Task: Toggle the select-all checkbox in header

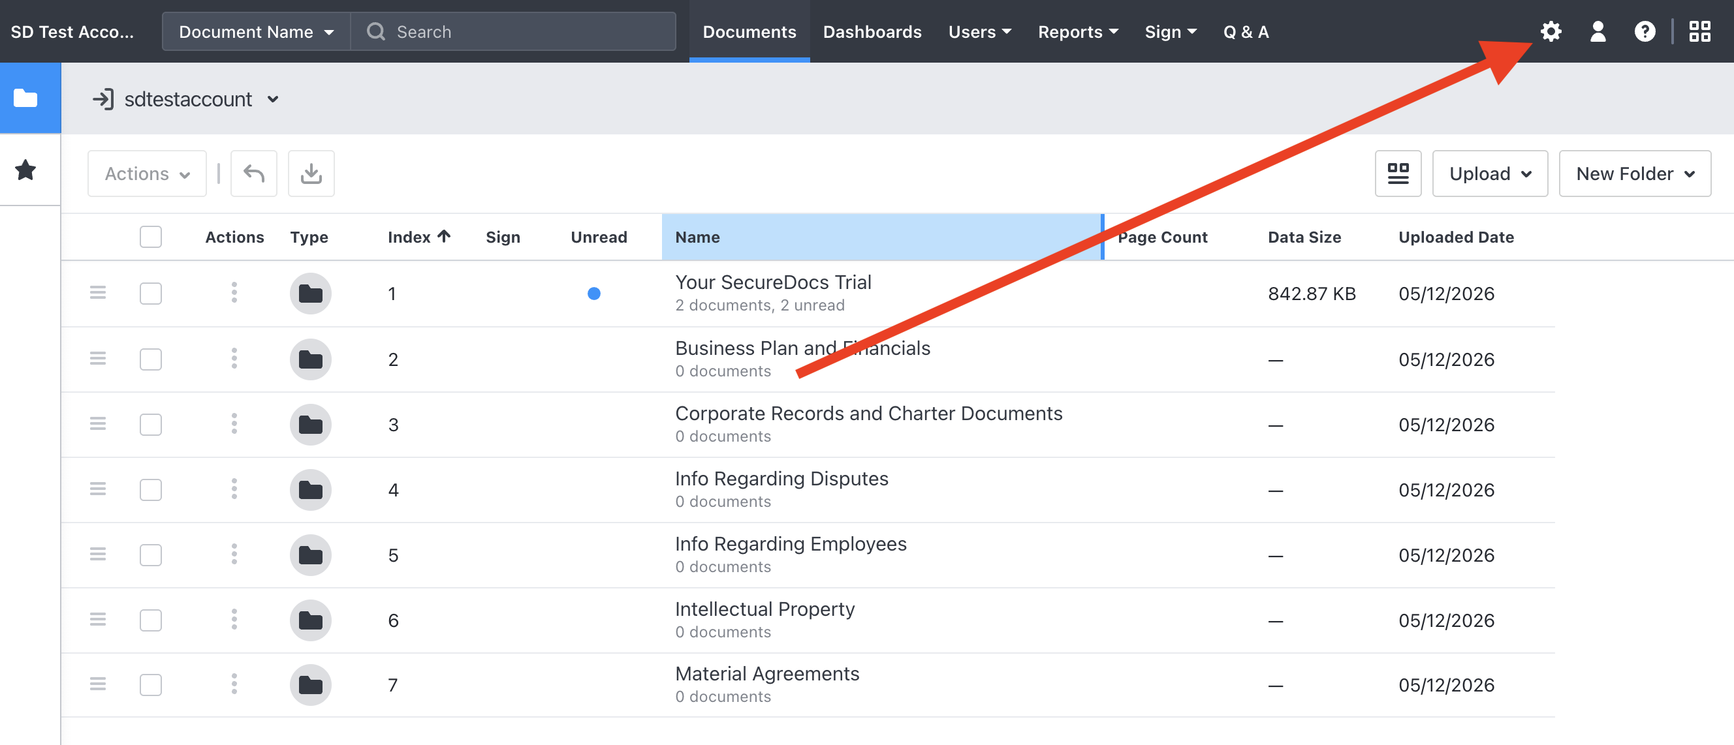Action: (151, 237)
